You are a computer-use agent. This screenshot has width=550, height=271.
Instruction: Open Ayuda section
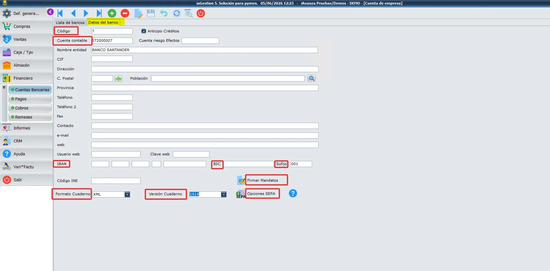coord(26,154)
